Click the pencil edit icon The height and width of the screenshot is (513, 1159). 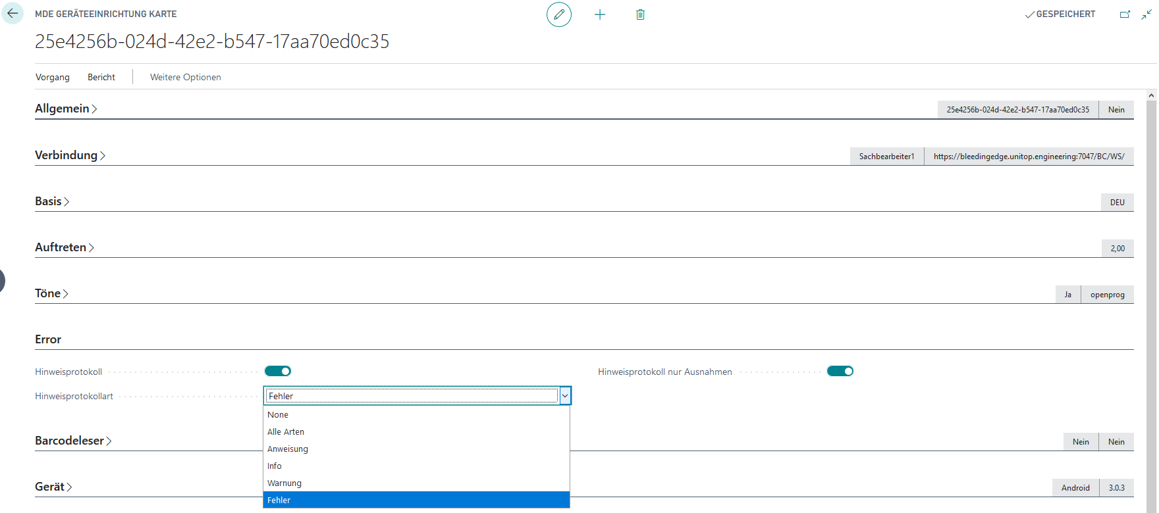(558, 14)
